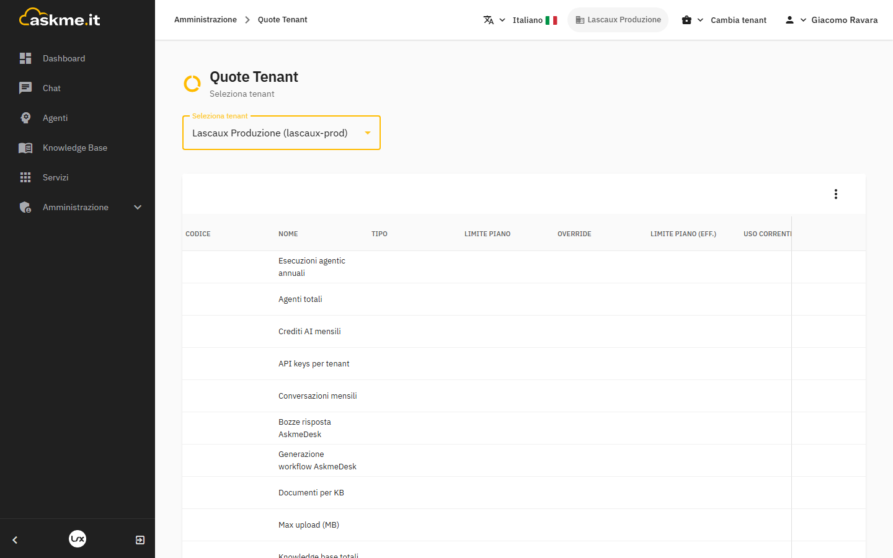This screenshot has width=893, height=558.
Task: Sort by the CODICE column header
Action: click(x=198, y=234)
